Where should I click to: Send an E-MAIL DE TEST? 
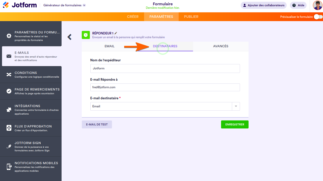[x=97, y=124]
